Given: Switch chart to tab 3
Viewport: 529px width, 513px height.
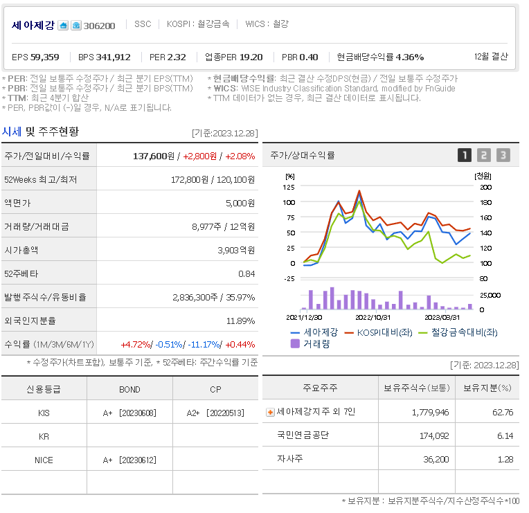Looking at the screenshot, I should click(x=503, y=155).
